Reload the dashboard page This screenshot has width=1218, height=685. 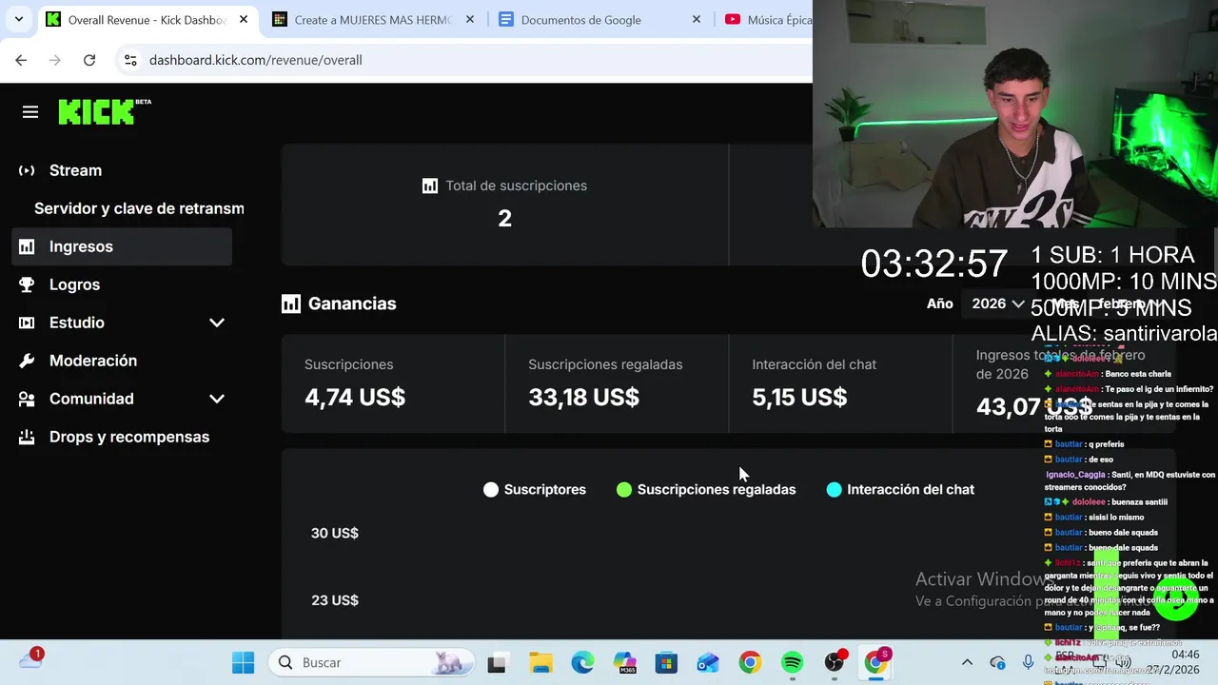coord(89,60)
